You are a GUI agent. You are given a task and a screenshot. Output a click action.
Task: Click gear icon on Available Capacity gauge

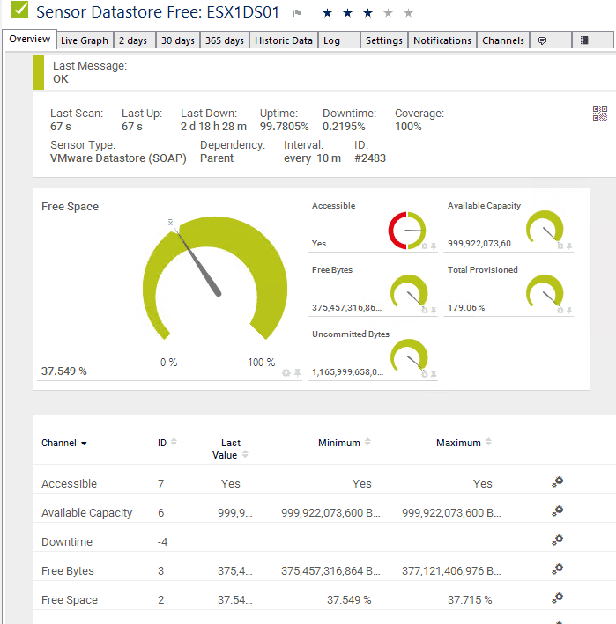pyautogui.click(x=560, y=246)
